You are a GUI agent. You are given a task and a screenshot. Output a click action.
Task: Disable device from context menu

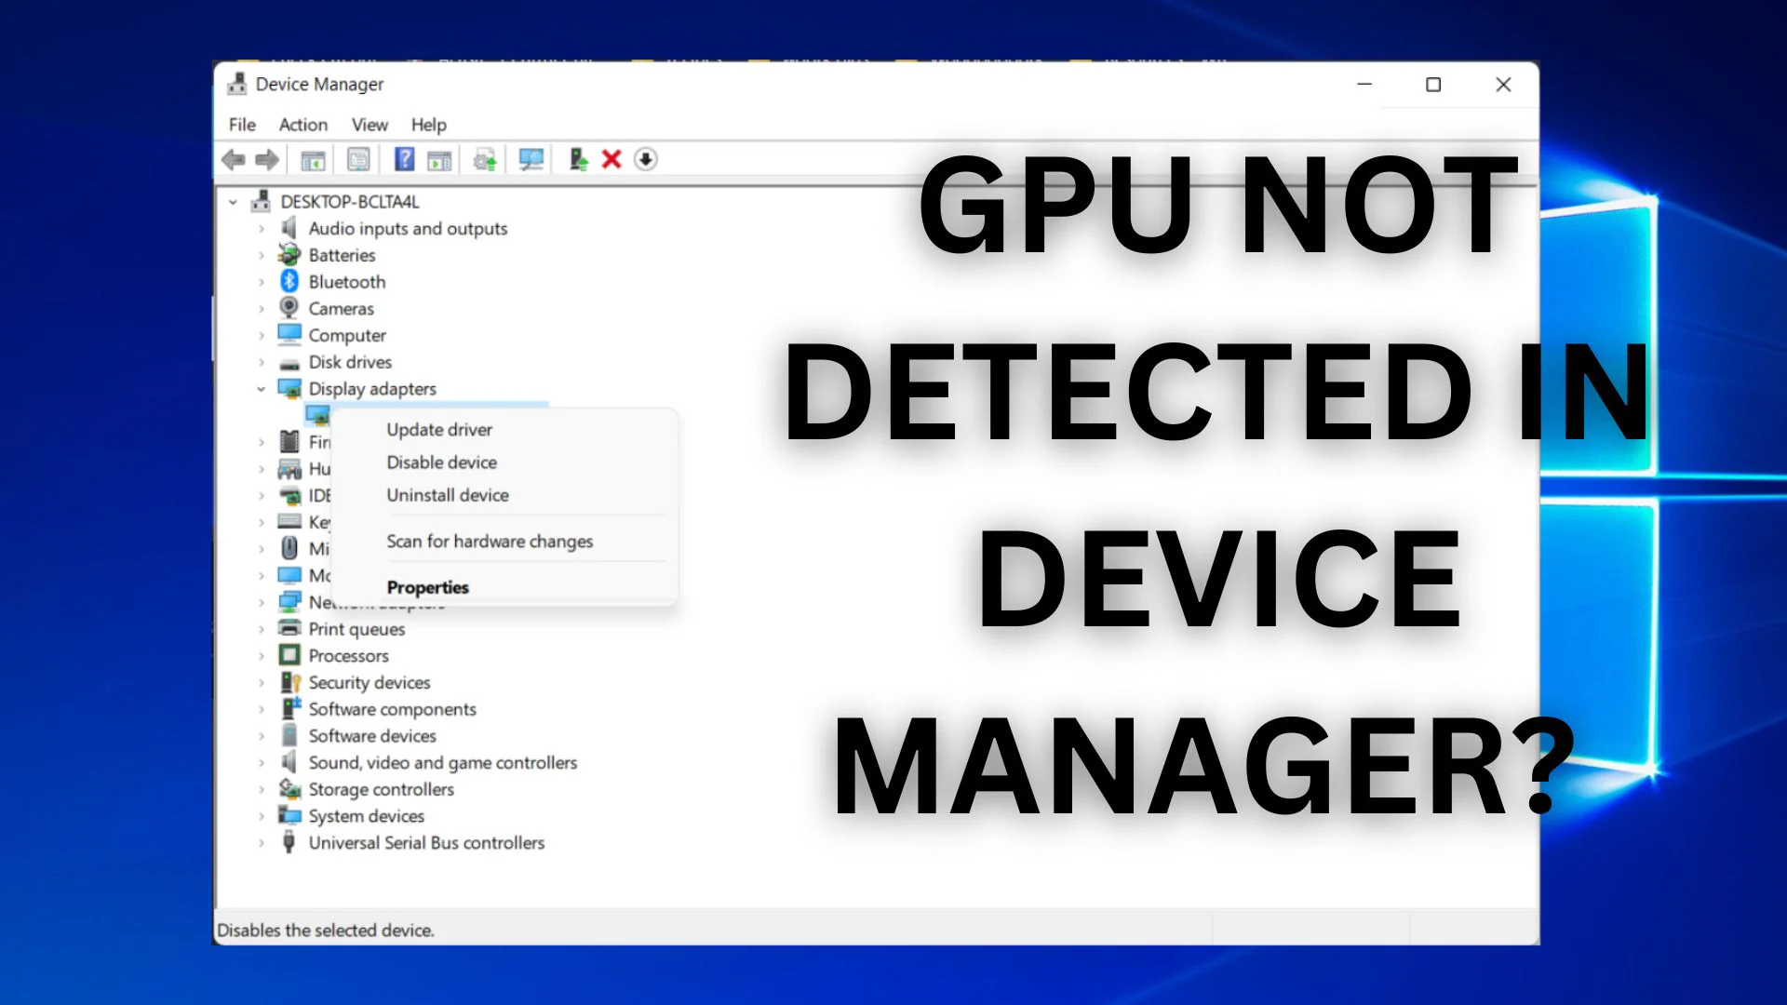click(x=442, y=462)
